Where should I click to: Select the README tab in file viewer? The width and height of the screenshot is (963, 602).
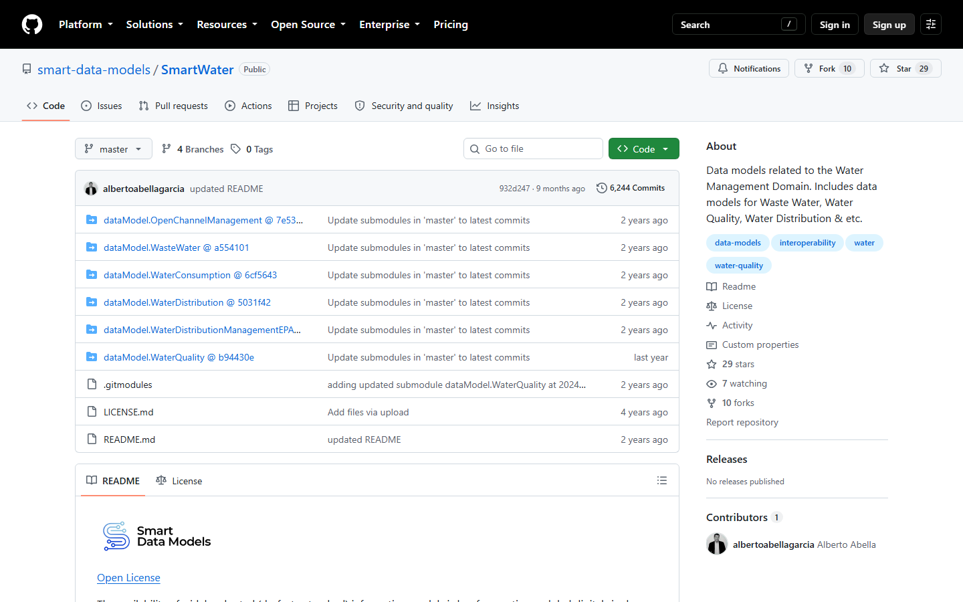[x=113, y=480]
